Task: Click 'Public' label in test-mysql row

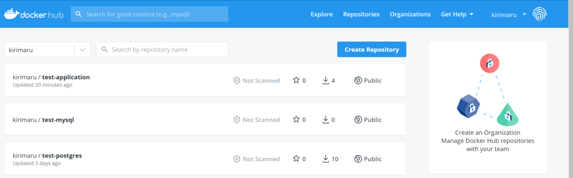Action: pyautogui.click(x=373, y=120)
